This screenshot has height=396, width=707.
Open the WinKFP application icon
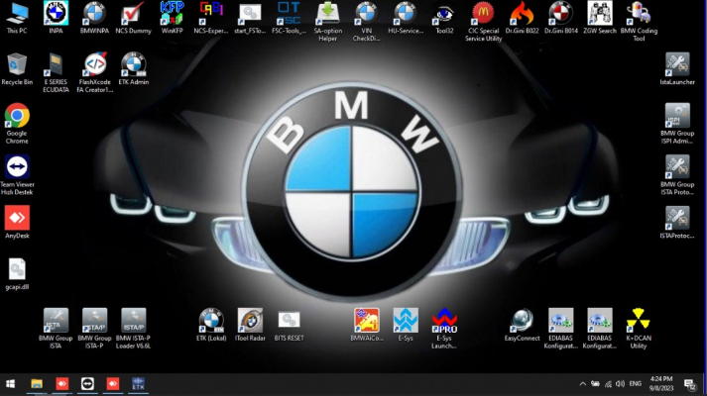coord(172,14)
